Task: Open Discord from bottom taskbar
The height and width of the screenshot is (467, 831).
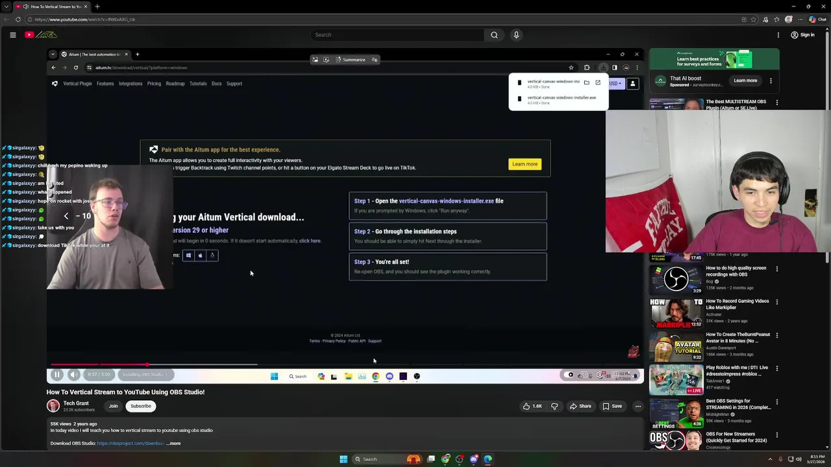Action: [474, 459]
